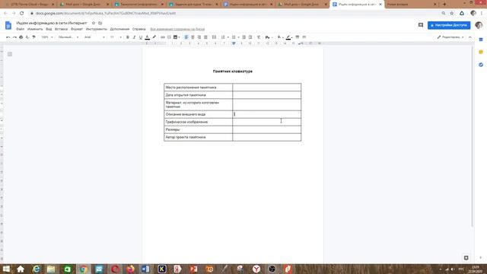This screenshot has width=487, height=274.
Task: Move document to a folder
Action: 100,23
